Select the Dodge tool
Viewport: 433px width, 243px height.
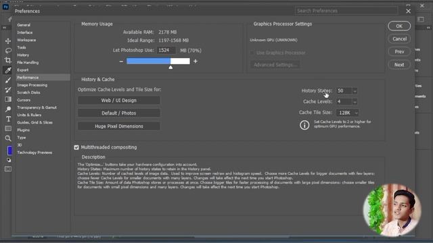(8, 109)
